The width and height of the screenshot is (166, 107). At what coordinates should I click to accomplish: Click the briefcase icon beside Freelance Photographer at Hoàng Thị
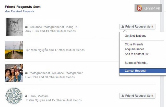tap(26, 27)
